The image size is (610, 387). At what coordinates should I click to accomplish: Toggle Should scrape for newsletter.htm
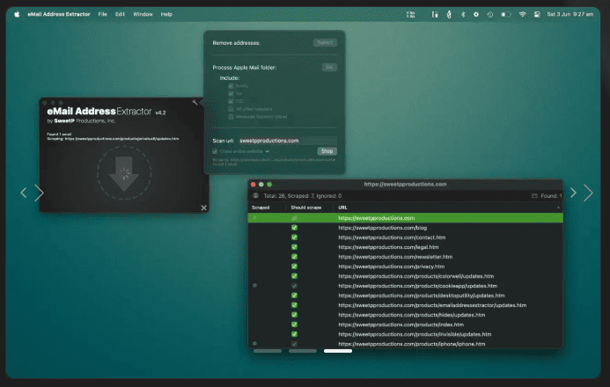[x=295, y=257]
